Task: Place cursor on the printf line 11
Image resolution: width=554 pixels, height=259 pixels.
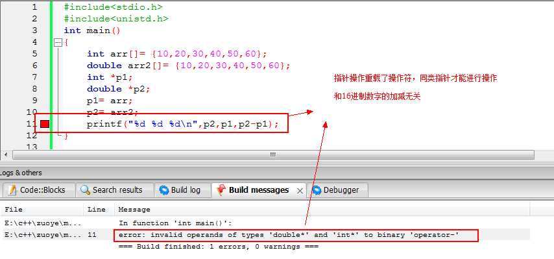Action: (x=183, y=125)
